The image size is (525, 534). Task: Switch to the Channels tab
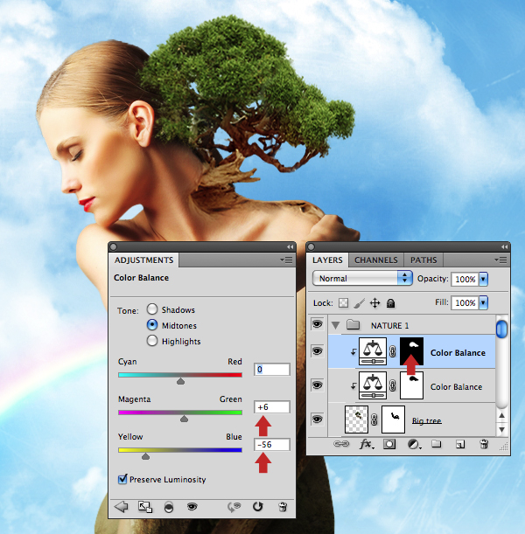click(376, 260)
